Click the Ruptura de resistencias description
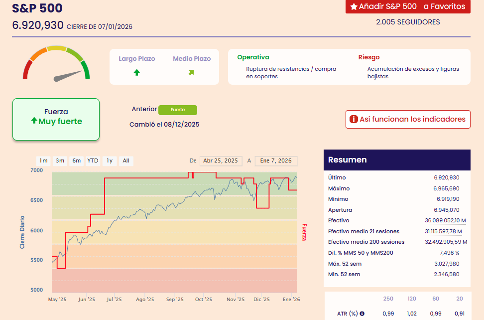This screenshot has height=320, width=484. tap(291, 73)
